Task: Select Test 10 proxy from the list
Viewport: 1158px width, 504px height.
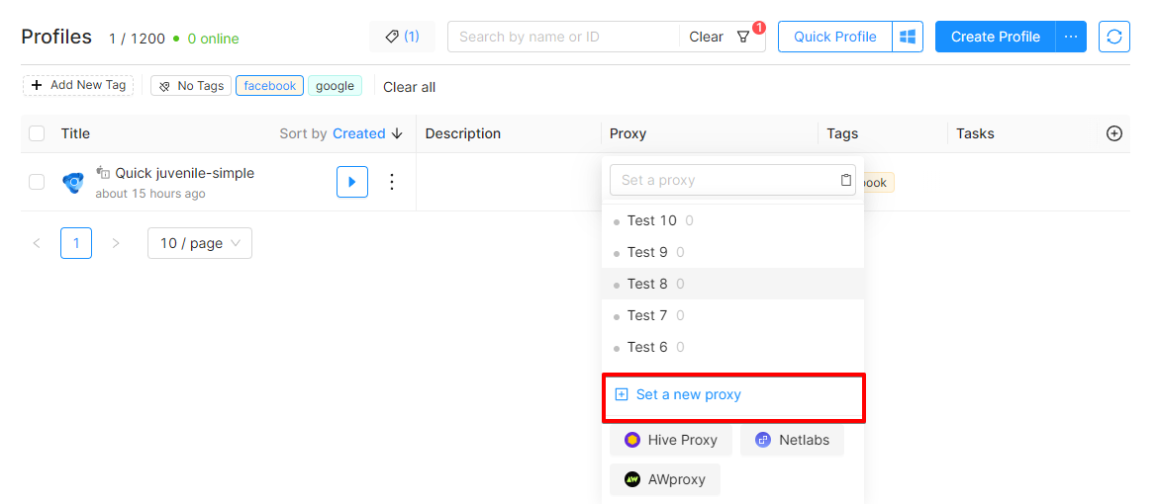Action: (x=732, y=220)
